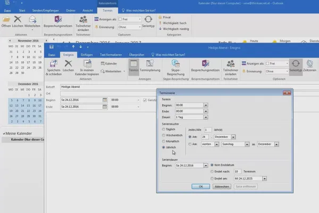
Task: Select Monatlich recurrence pattern
Action: click(164, 141)
